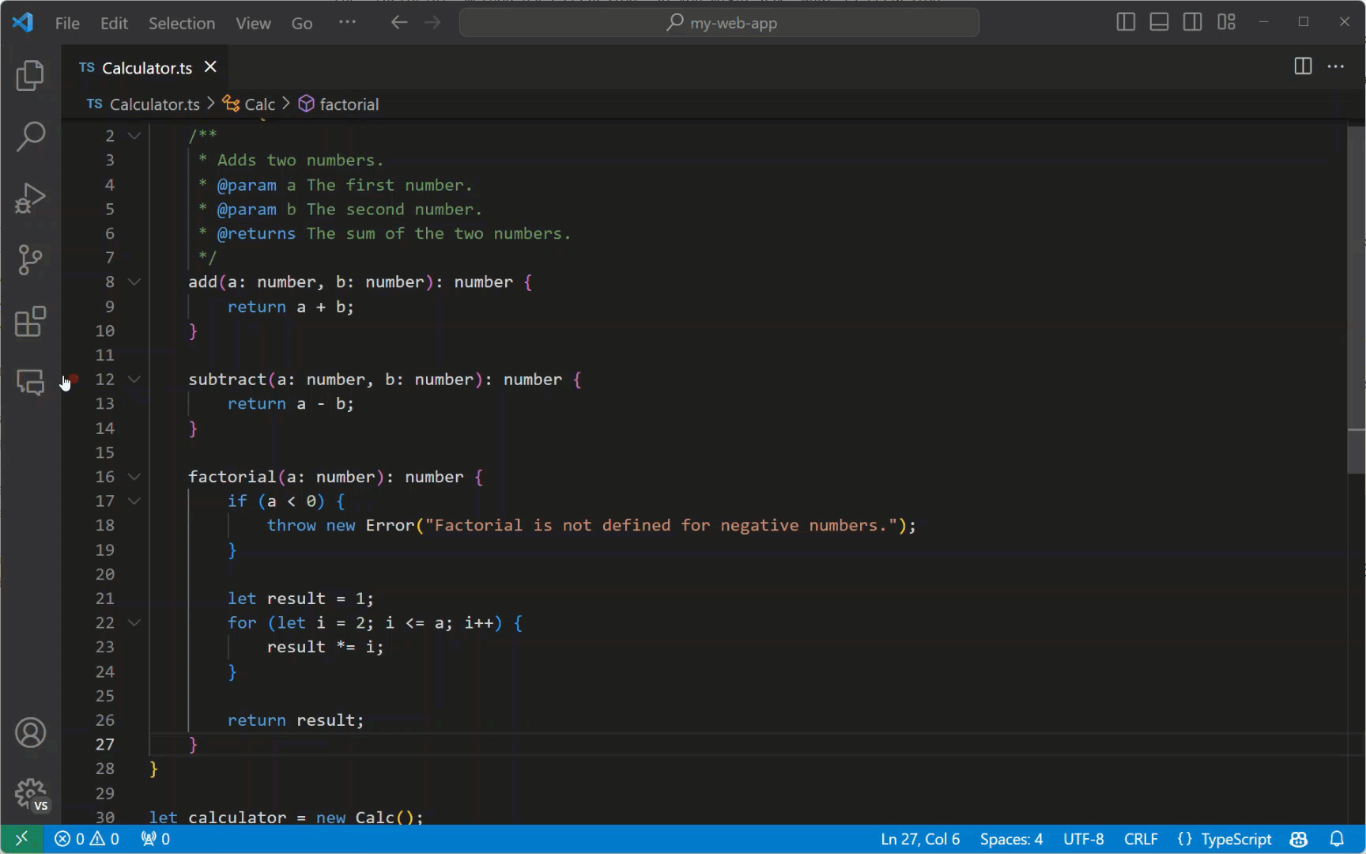Collapse the factorial method on line 16

(134, 477)
